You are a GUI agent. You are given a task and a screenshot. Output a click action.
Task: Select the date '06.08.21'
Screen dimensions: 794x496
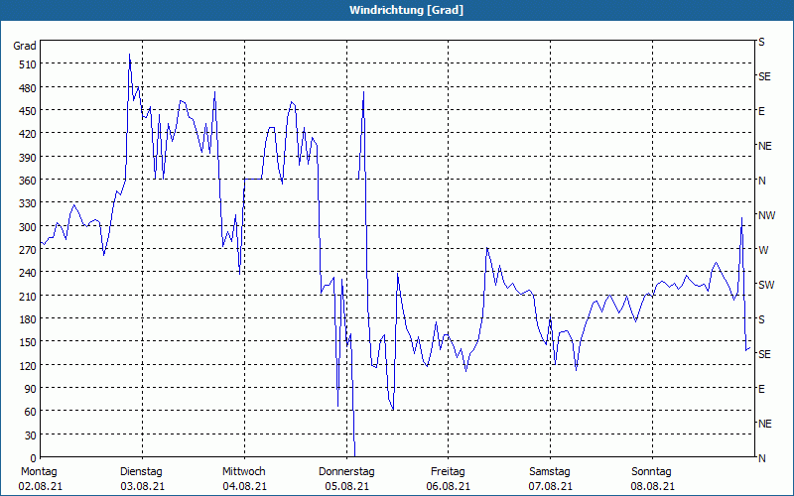click(449, 486)
